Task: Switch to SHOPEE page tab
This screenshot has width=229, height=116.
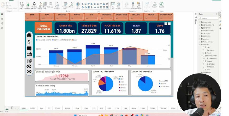Action: point(33,108)
